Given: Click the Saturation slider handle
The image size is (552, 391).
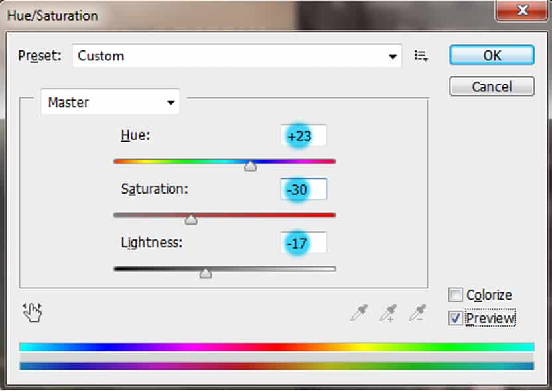Looking at the screenshot, I should click(191, 220).
